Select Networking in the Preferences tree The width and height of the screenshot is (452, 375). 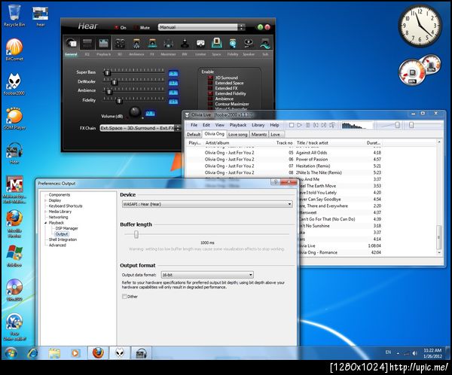tap(58, 217)
